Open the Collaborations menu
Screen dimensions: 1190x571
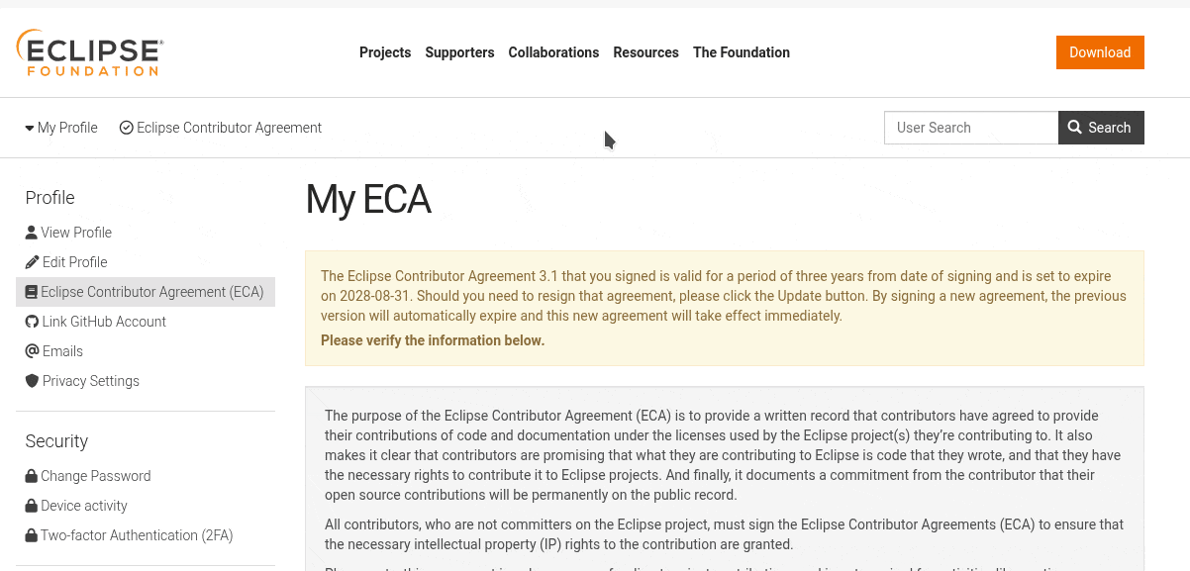[553, 52]
